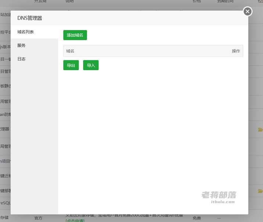
Task: Click the green 导入 button
Action: coord(91,65)
